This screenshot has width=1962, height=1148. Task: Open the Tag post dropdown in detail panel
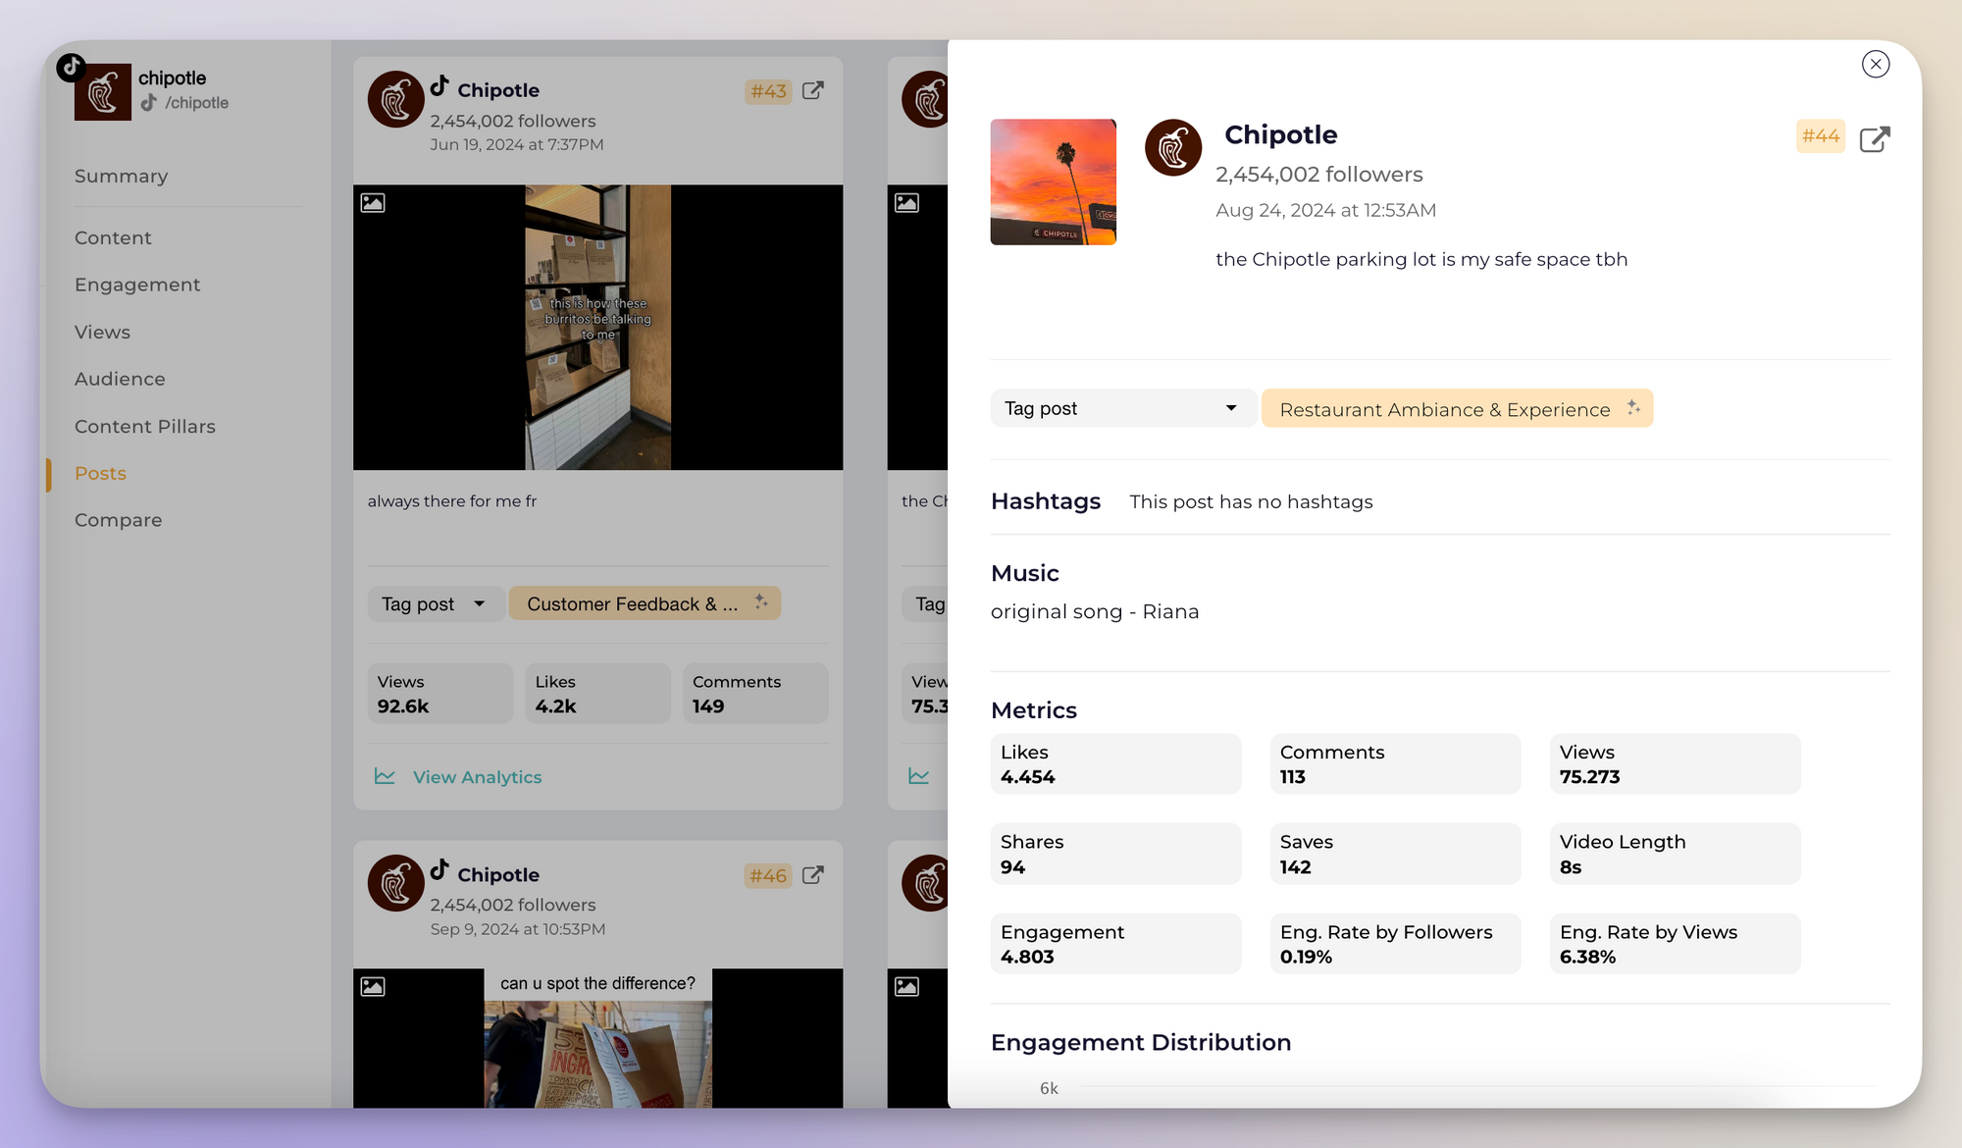coord(1122,408)
